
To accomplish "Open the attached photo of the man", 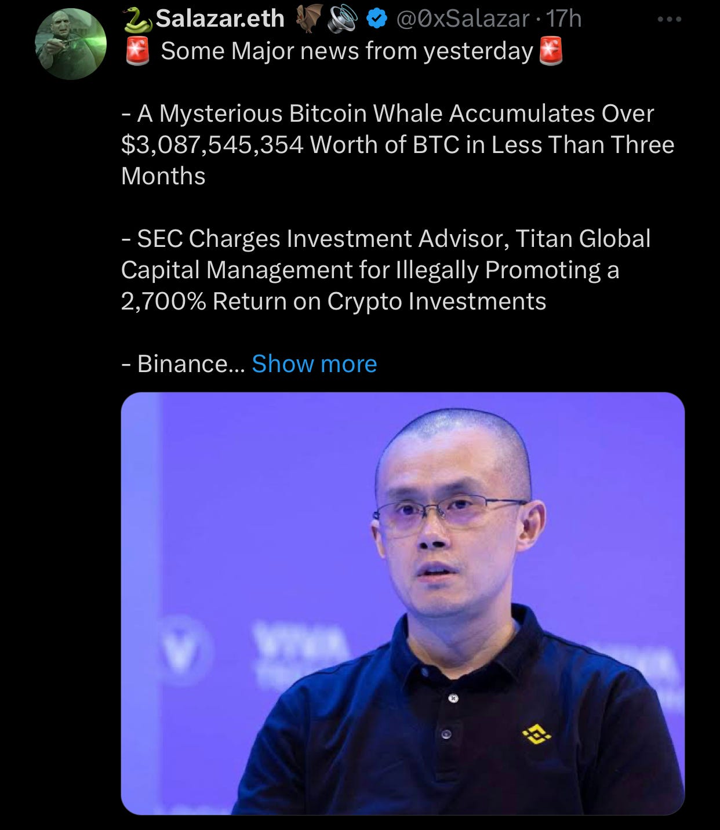I will click(x=403, y=603).
